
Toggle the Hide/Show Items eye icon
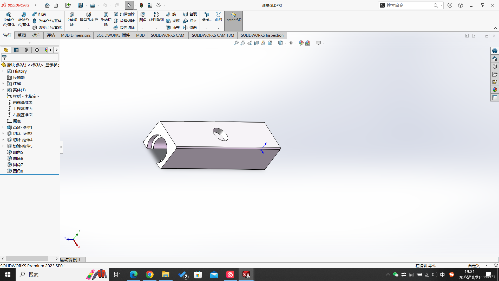[x=291, y=43]
